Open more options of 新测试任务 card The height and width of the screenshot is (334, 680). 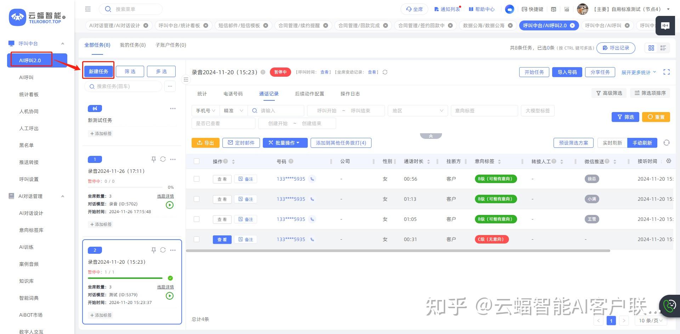pos(173,109)
